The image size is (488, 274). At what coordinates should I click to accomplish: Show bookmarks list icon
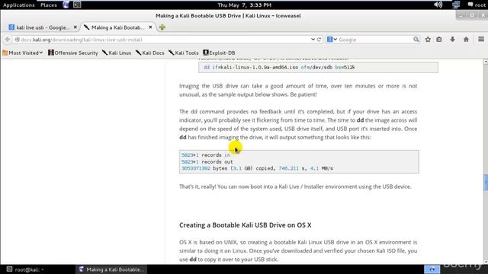click(439, 40)
